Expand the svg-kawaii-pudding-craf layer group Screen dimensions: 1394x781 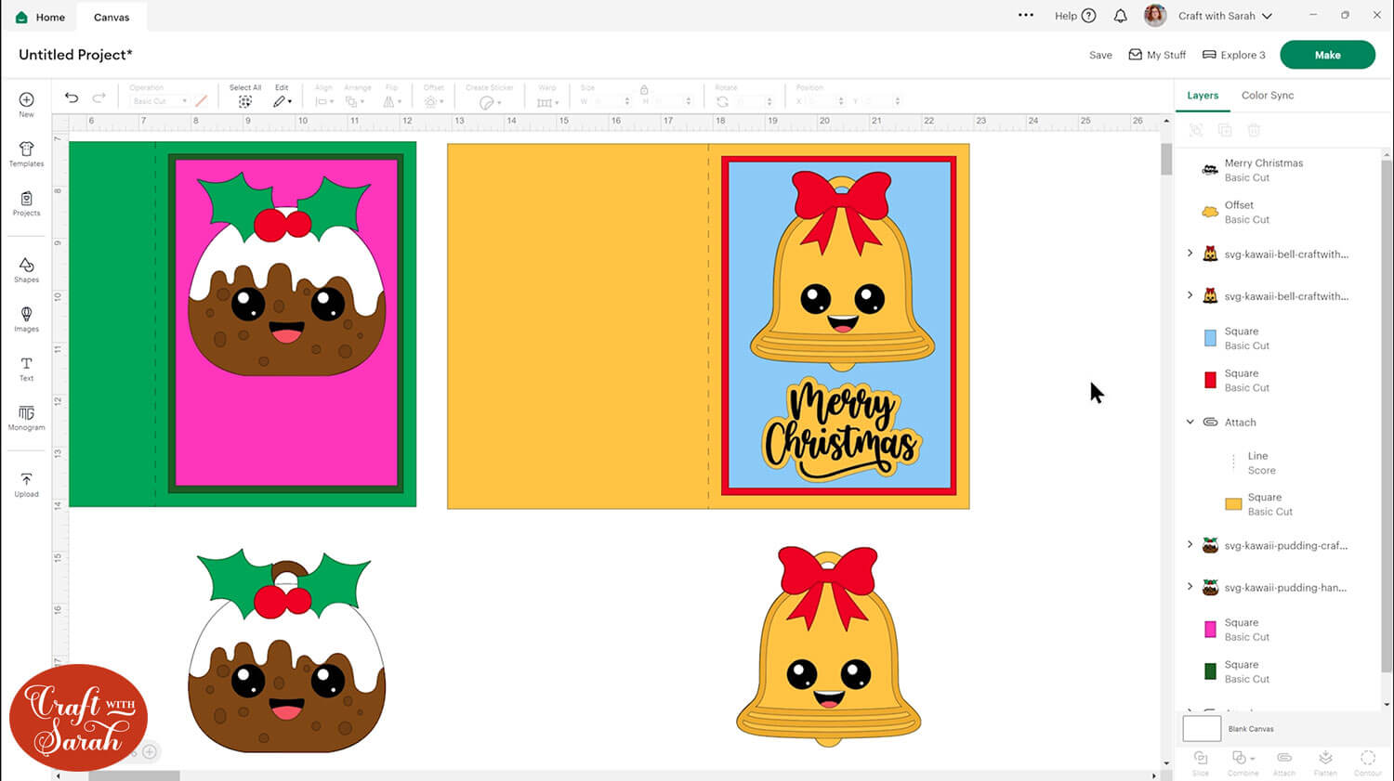[1190, 545]
